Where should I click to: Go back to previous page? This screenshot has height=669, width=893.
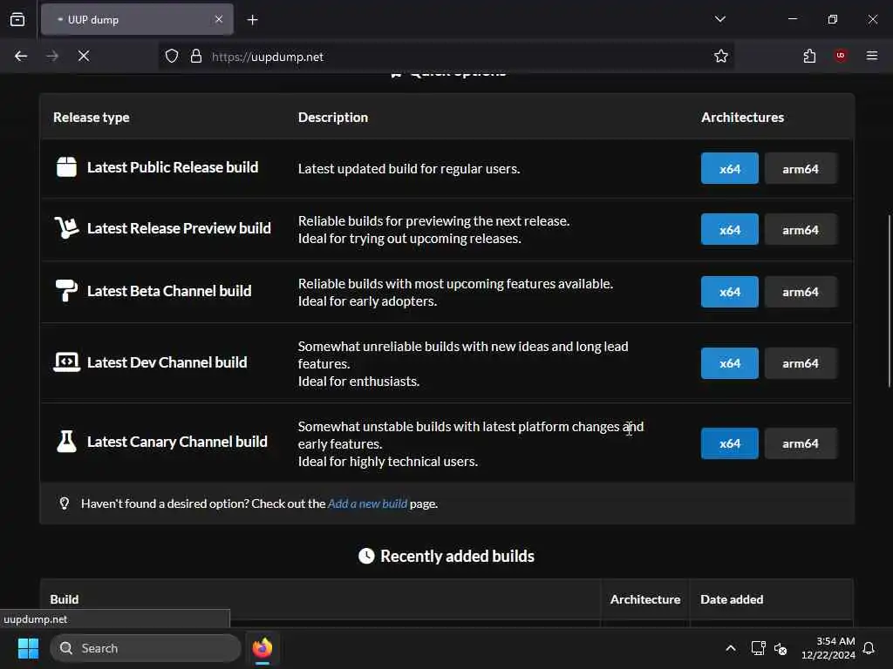coord(21,56)
